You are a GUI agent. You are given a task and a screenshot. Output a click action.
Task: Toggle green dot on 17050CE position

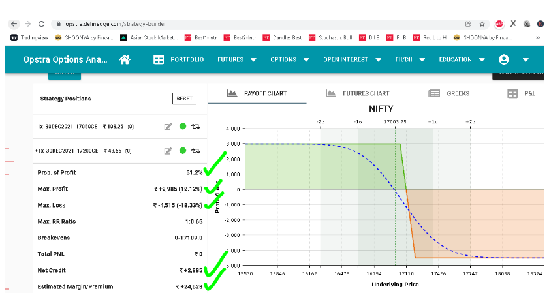click(x=183, y=126)
